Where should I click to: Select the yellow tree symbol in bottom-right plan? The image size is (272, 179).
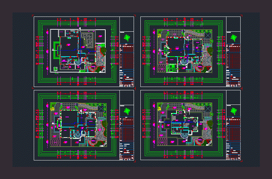pyautogui.click(x=159, y=109)
